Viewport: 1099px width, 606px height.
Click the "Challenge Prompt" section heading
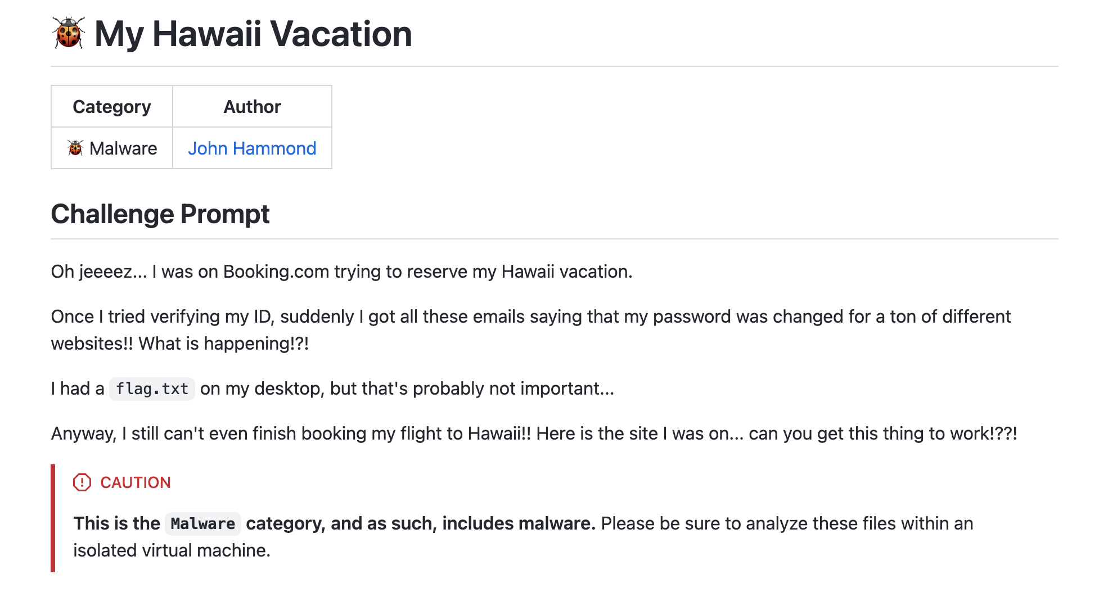(160, 214)
